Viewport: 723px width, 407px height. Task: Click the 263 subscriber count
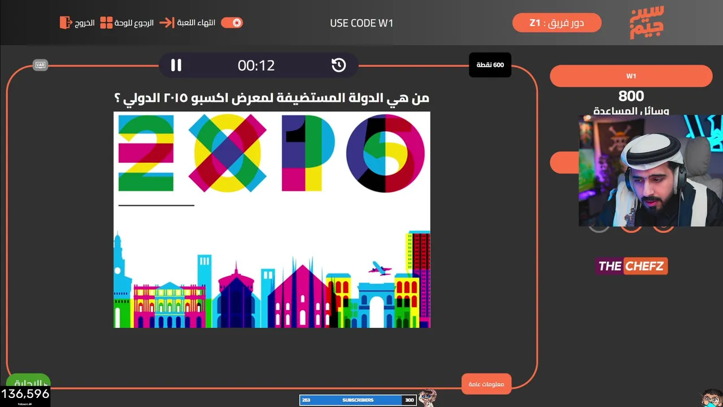[306, 400]
